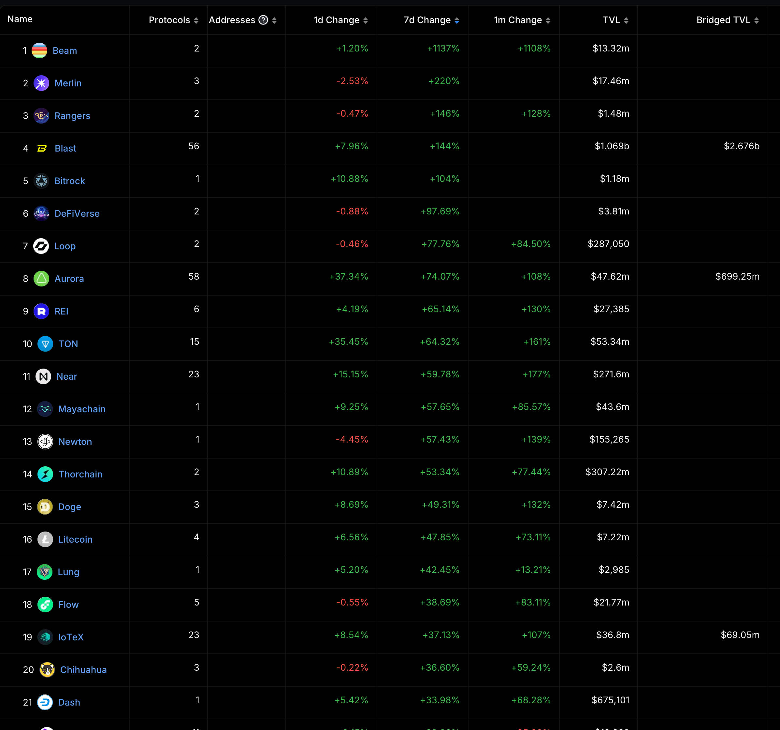Viewport: 780px width, 730px height.
Task: Sort table by TVL column arrows
Action: pos(626,21)
